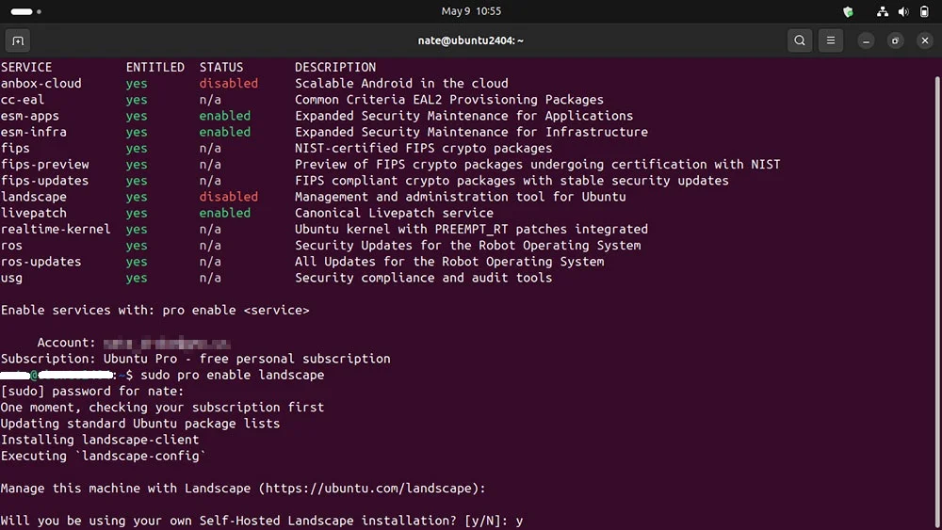The width and height of the screenshot is (942, 530).
Task: Open the network status indicator
Action: 882,11
